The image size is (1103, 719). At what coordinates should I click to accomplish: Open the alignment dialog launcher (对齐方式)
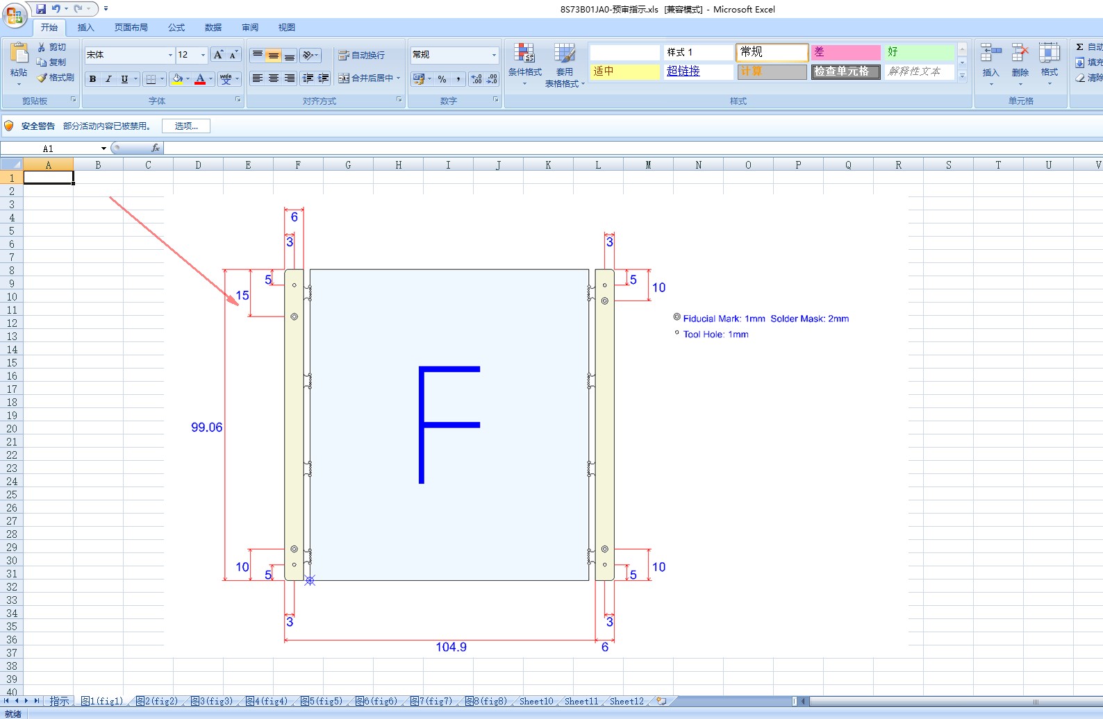(399, 100)
